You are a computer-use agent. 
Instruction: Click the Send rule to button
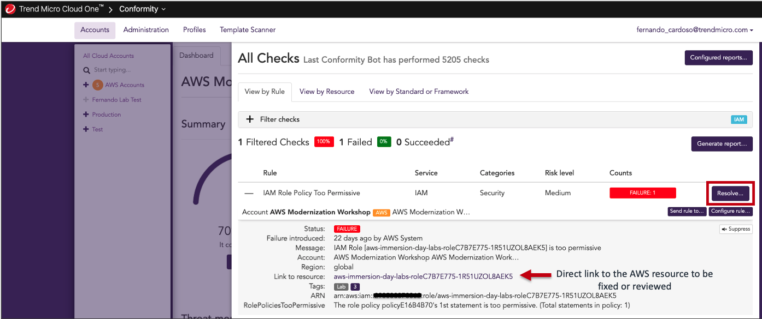point(687,212)
